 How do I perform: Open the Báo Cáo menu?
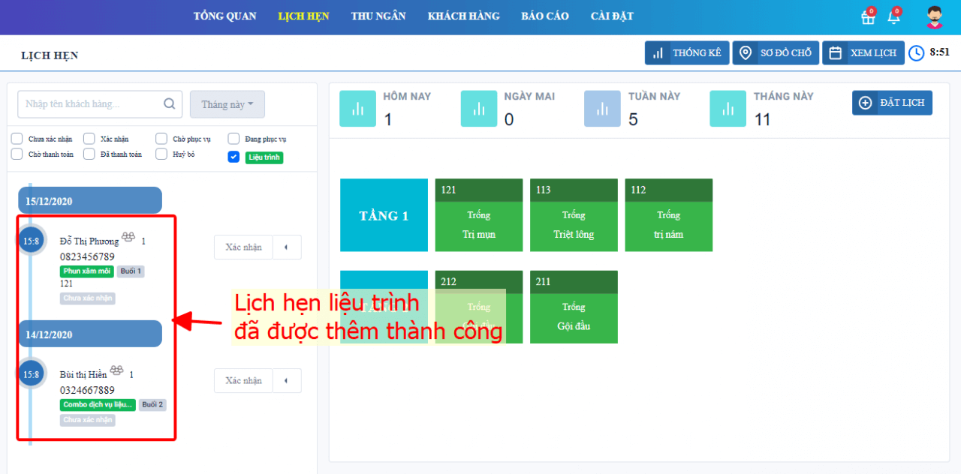coord(545,16)
